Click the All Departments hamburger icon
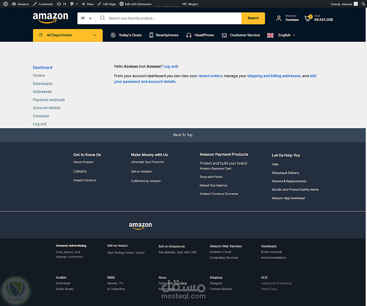The width and height of the screenshot is (367, 306). tap(41, 35)
